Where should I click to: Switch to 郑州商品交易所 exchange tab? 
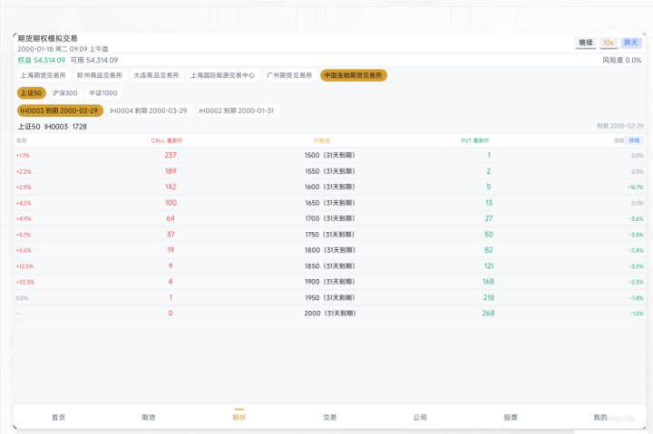pyautogui.click(x=100, y=75)
